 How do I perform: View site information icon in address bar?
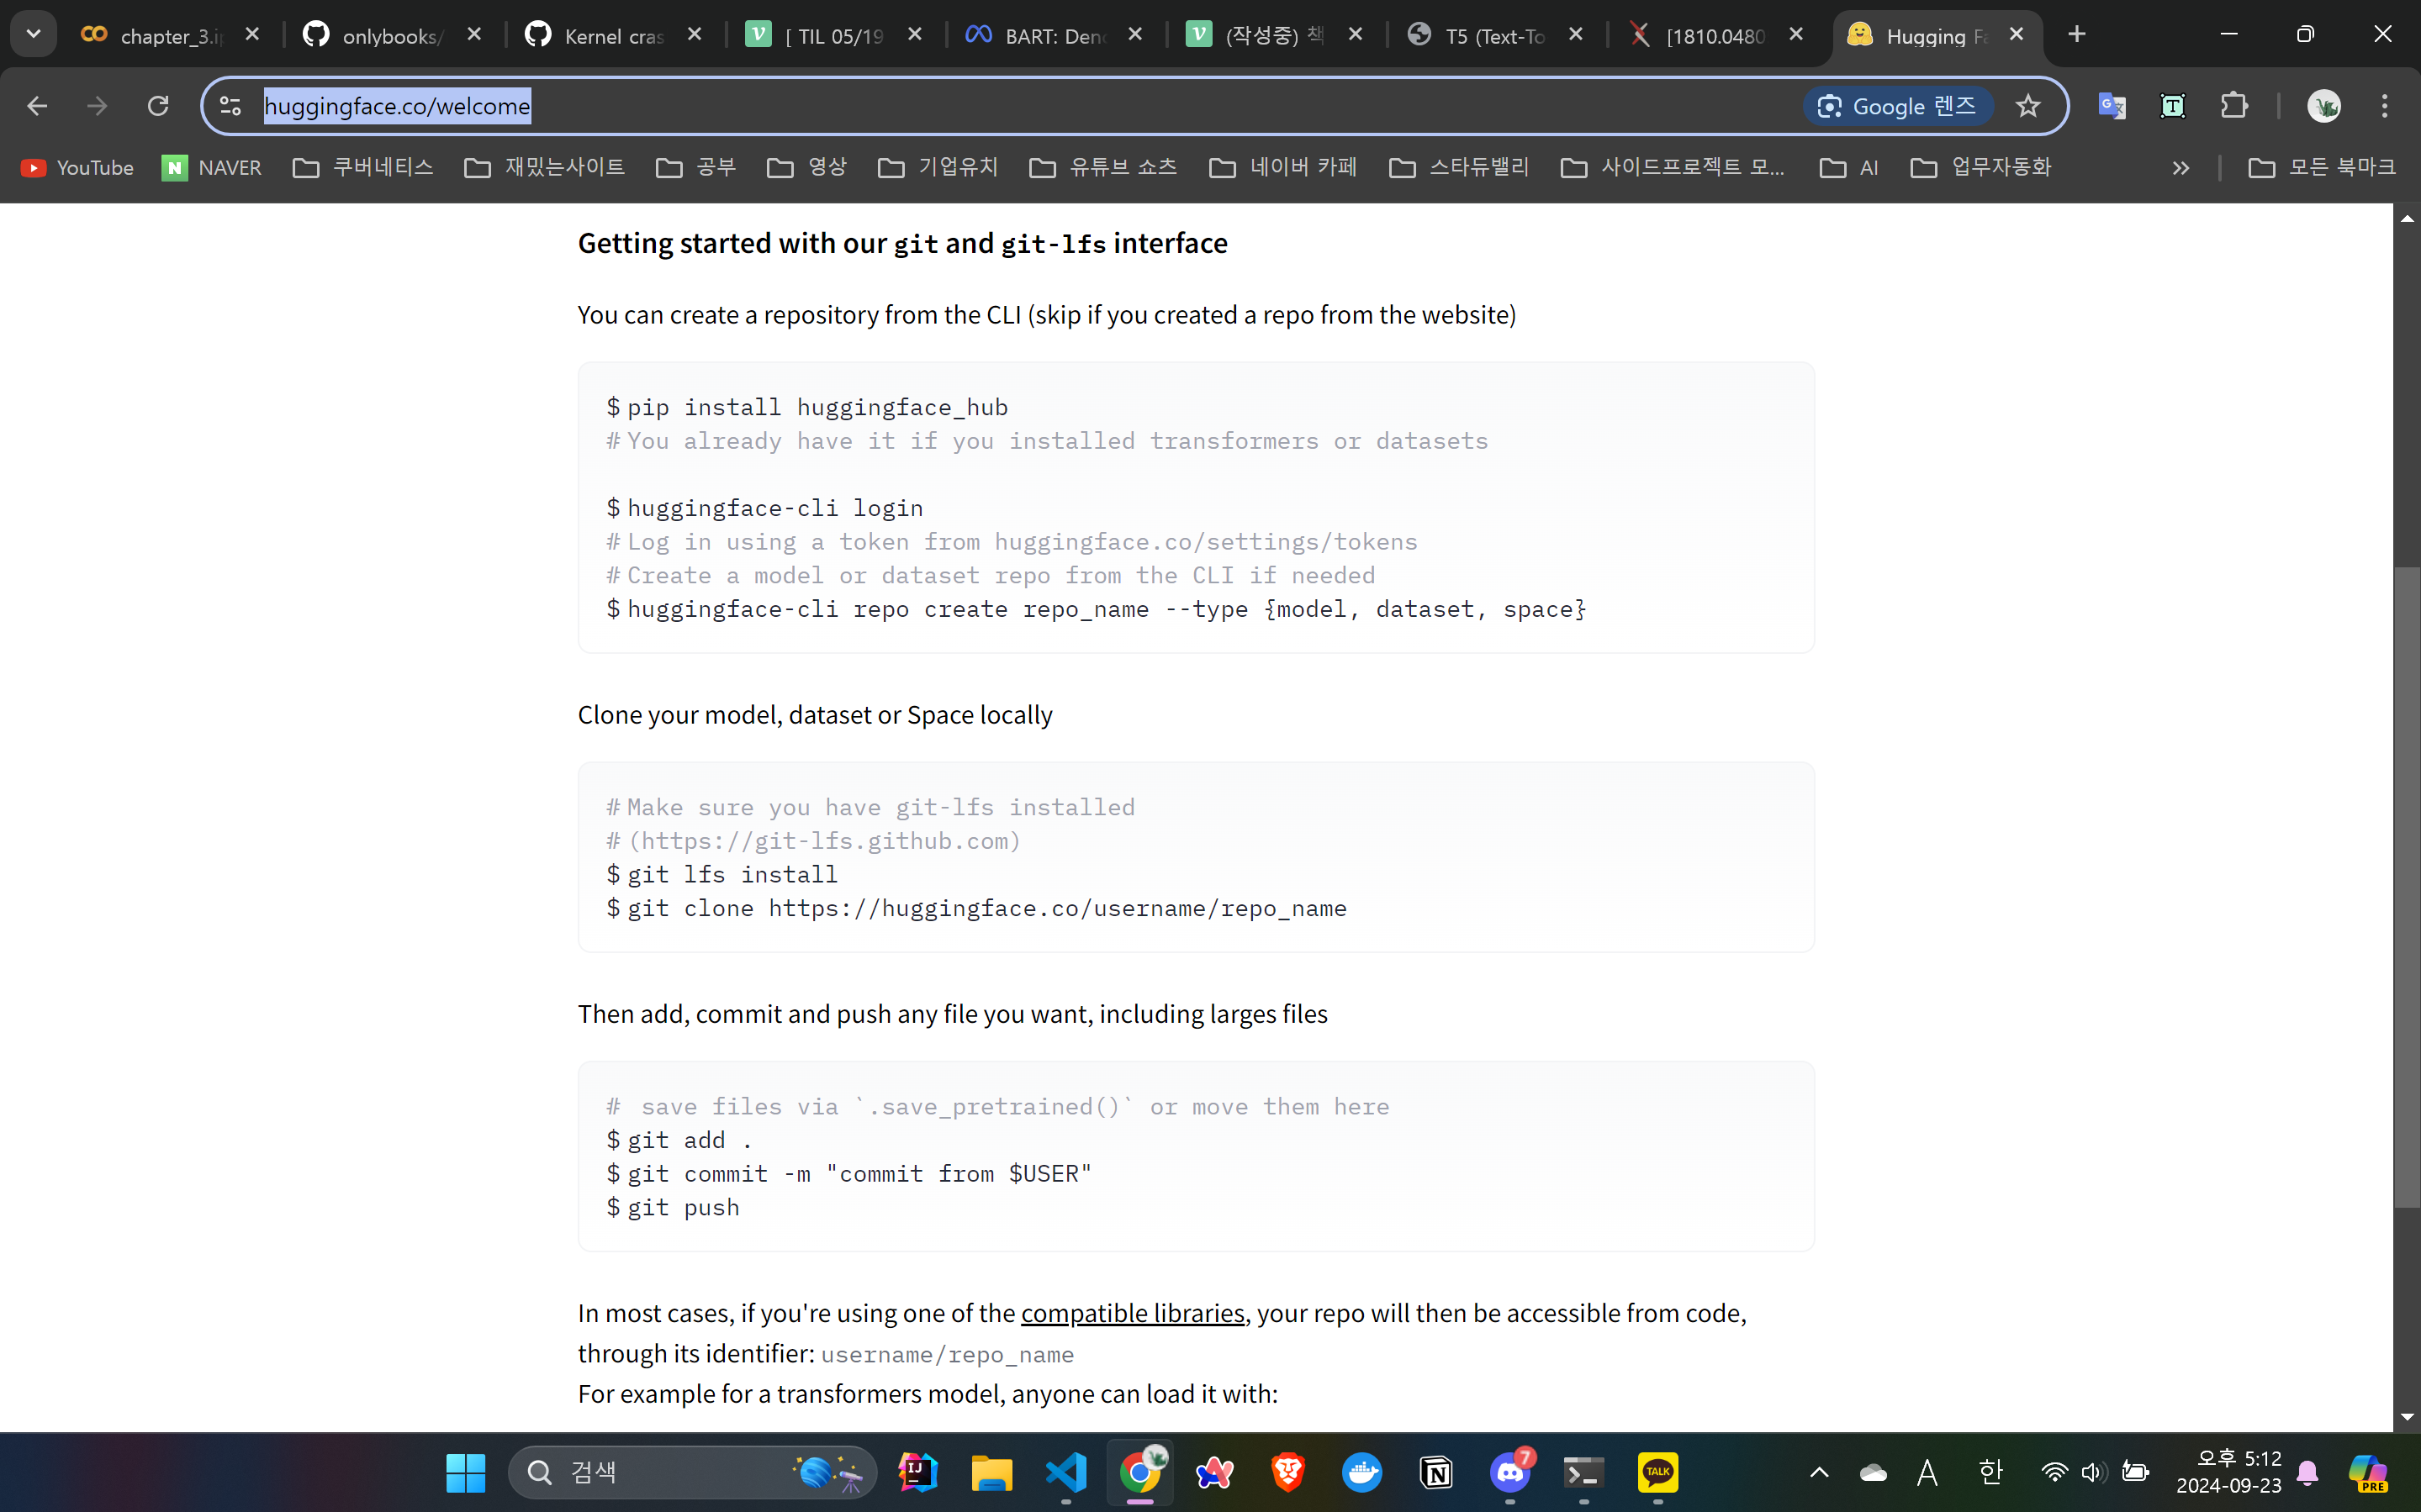[x=231, y=106]
